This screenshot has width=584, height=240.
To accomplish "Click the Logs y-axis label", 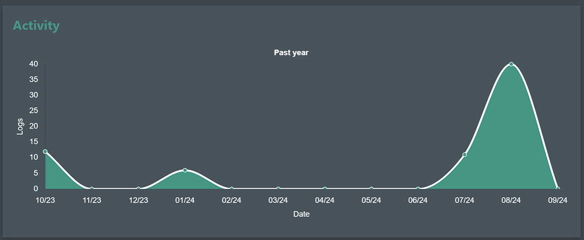I will click(20, 126).
